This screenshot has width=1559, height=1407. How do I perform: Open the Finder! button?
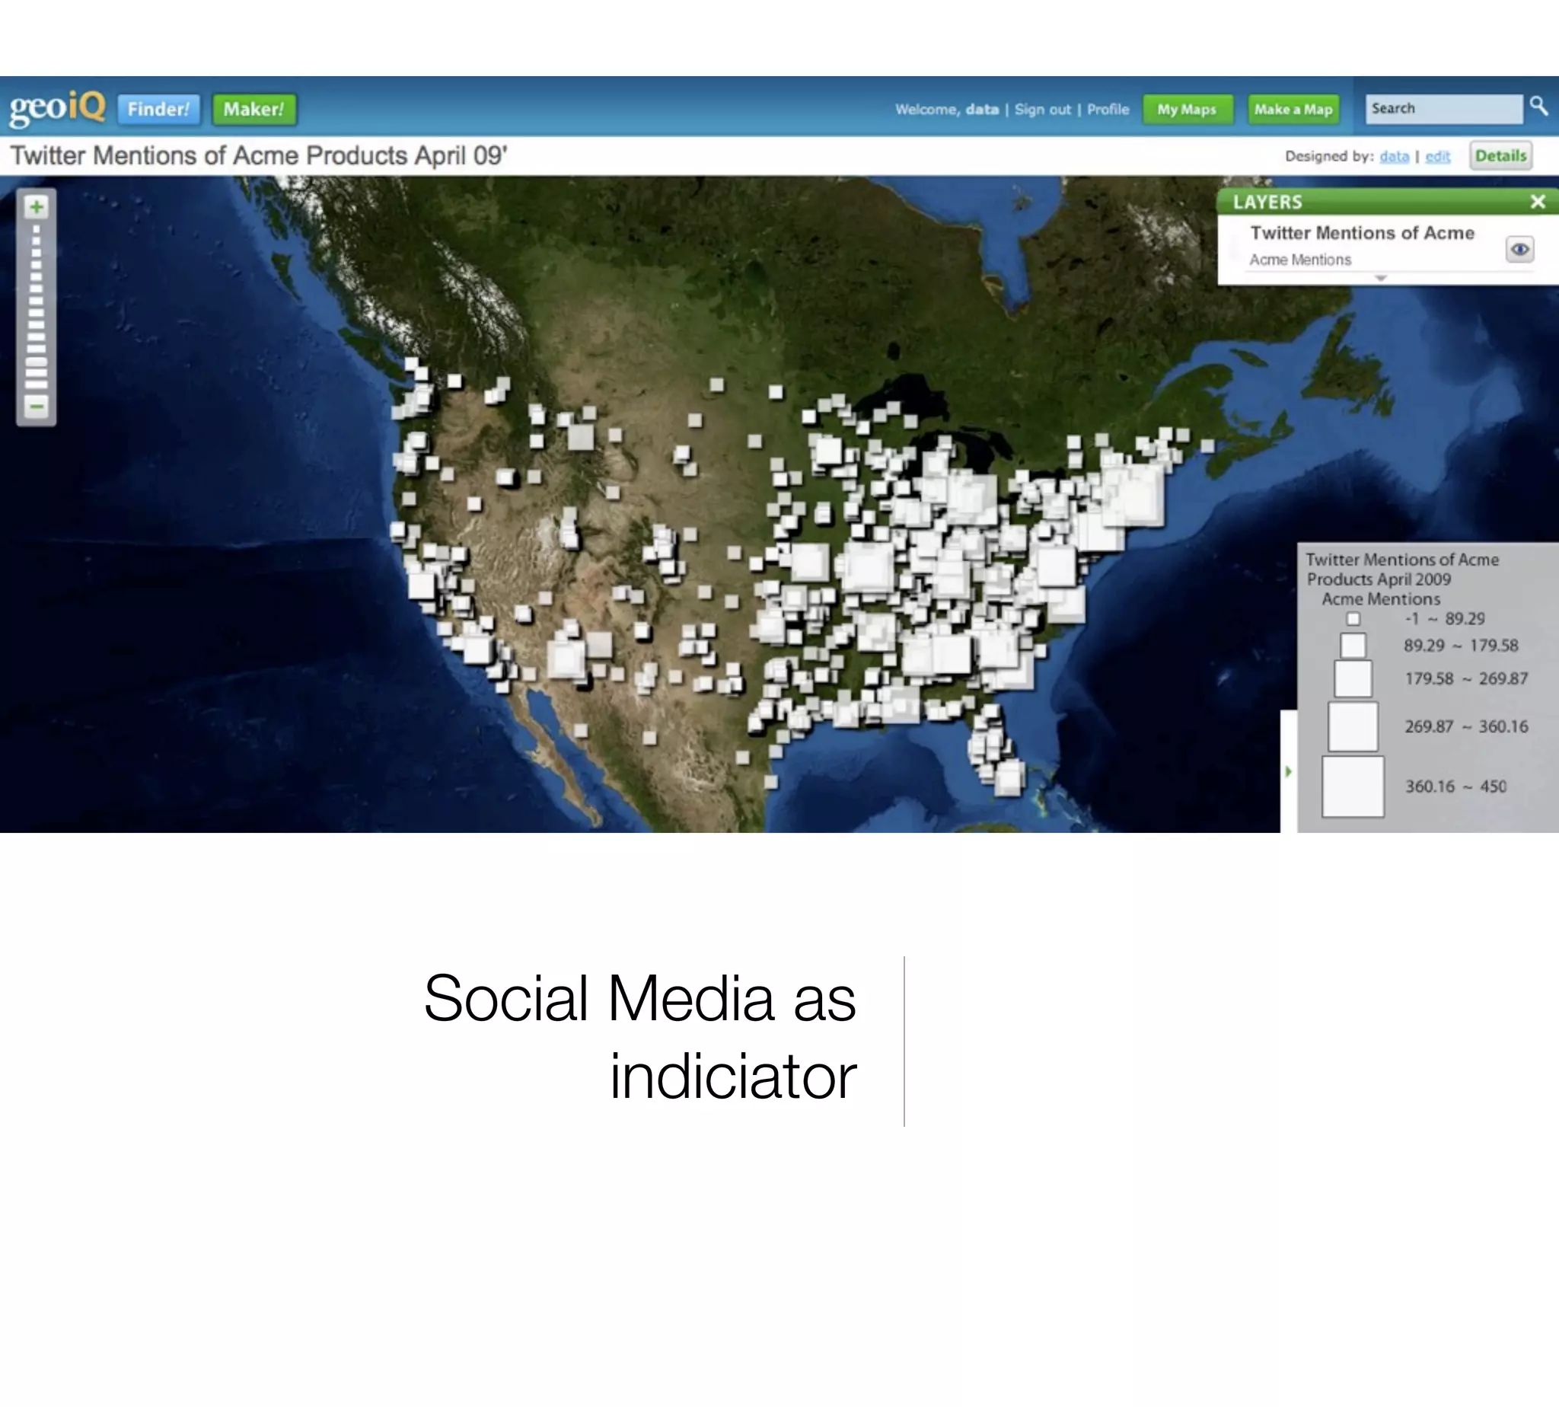tap(158, 109)
